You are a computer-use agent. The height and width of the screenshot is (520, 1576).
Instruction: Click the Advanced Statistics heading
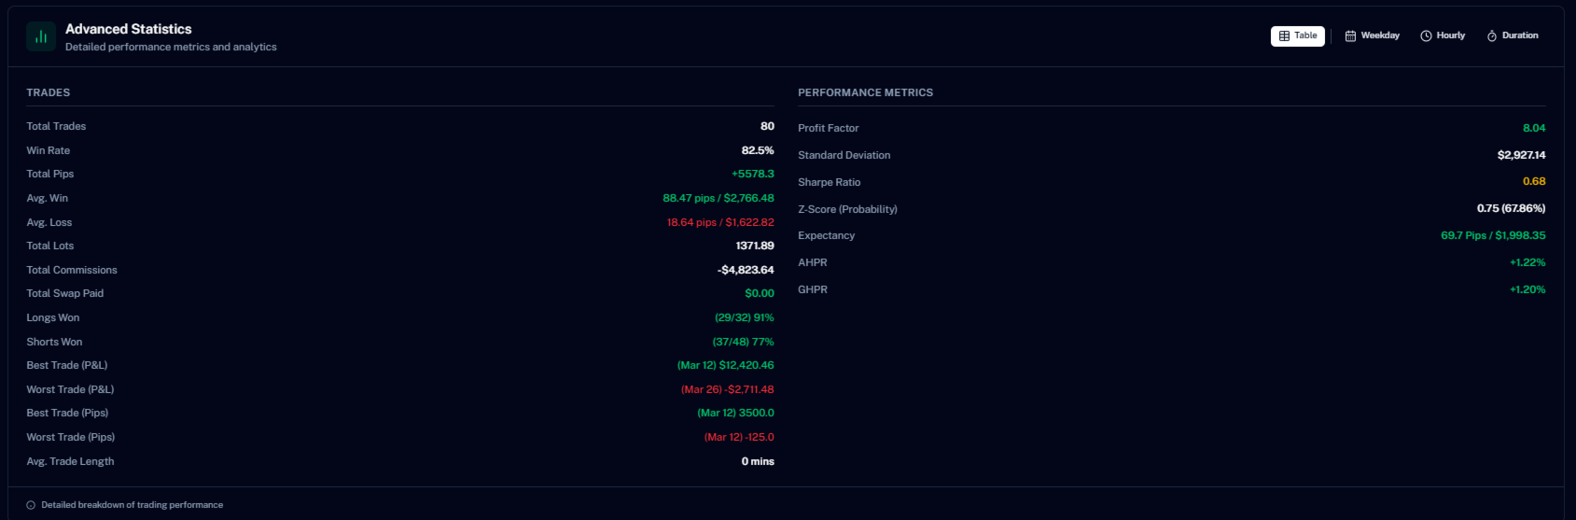129,29
